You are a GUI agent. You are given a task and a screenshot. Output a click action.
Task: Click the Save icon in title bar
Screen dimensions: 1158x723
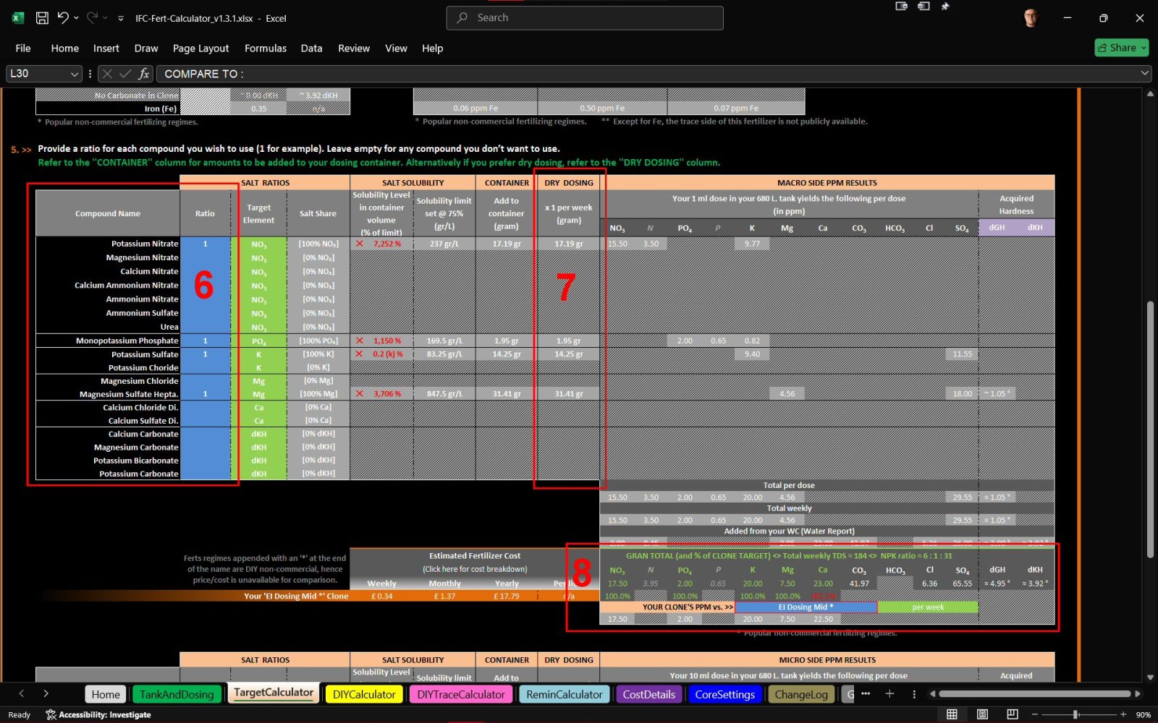(x=42, y=18)
